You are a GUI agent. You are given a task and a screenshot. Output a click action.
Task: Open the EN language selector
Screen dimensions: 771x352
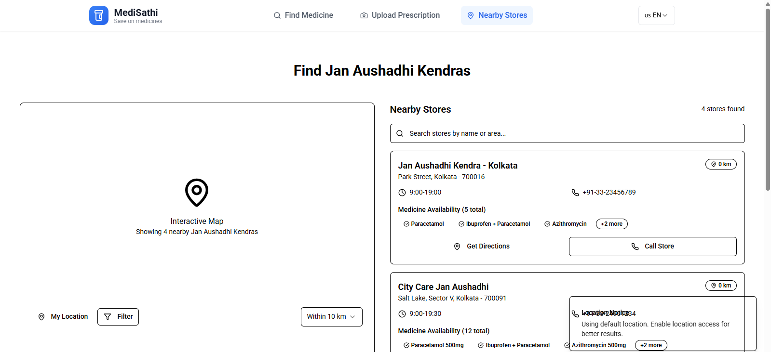[x=656, y=15]
